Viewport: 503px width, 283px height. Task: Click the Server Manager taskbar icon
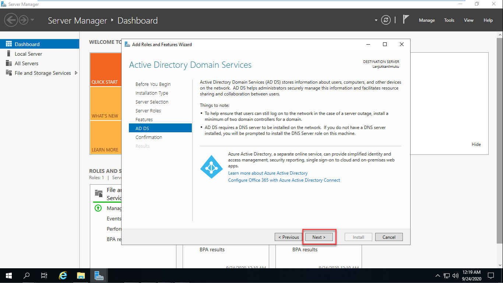tap(99, 275)
